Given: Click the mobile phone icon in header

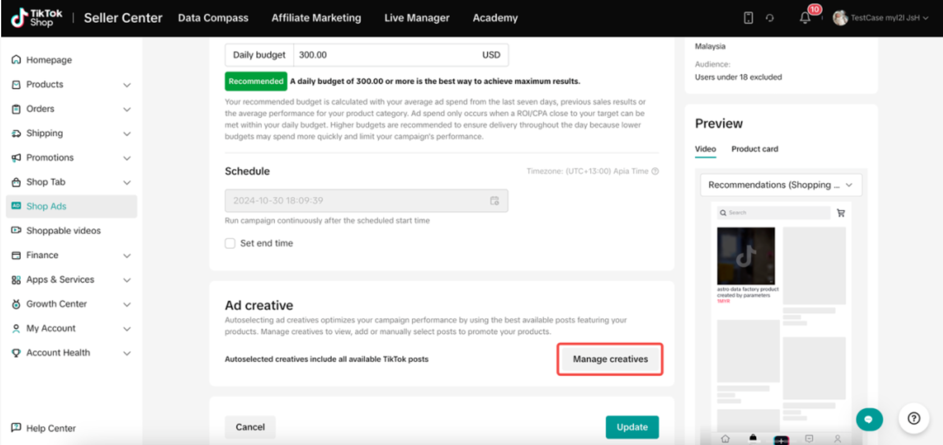Looking at the screenshot, I should (748, 18).
